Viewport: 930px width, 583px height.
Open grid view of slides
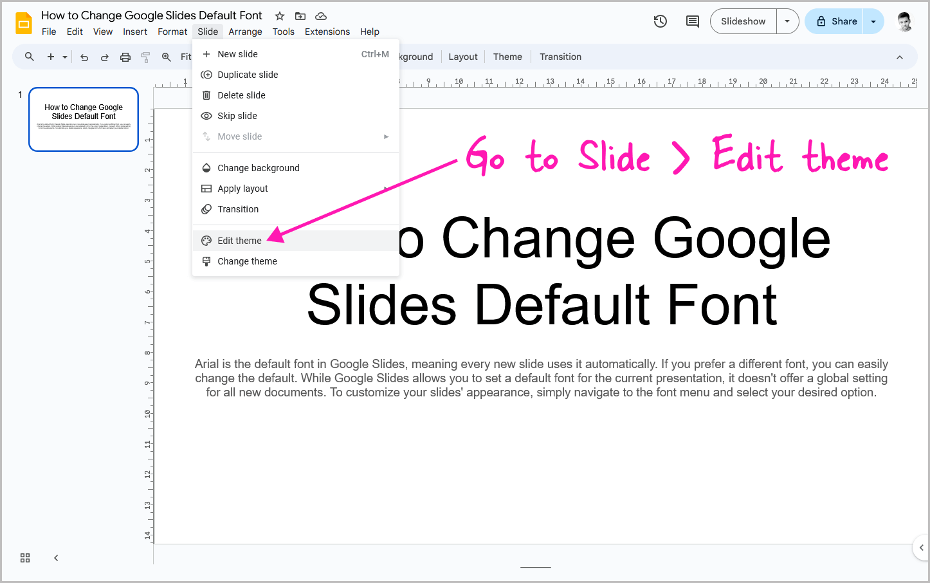pyautogui.click(x=25, y=558)
